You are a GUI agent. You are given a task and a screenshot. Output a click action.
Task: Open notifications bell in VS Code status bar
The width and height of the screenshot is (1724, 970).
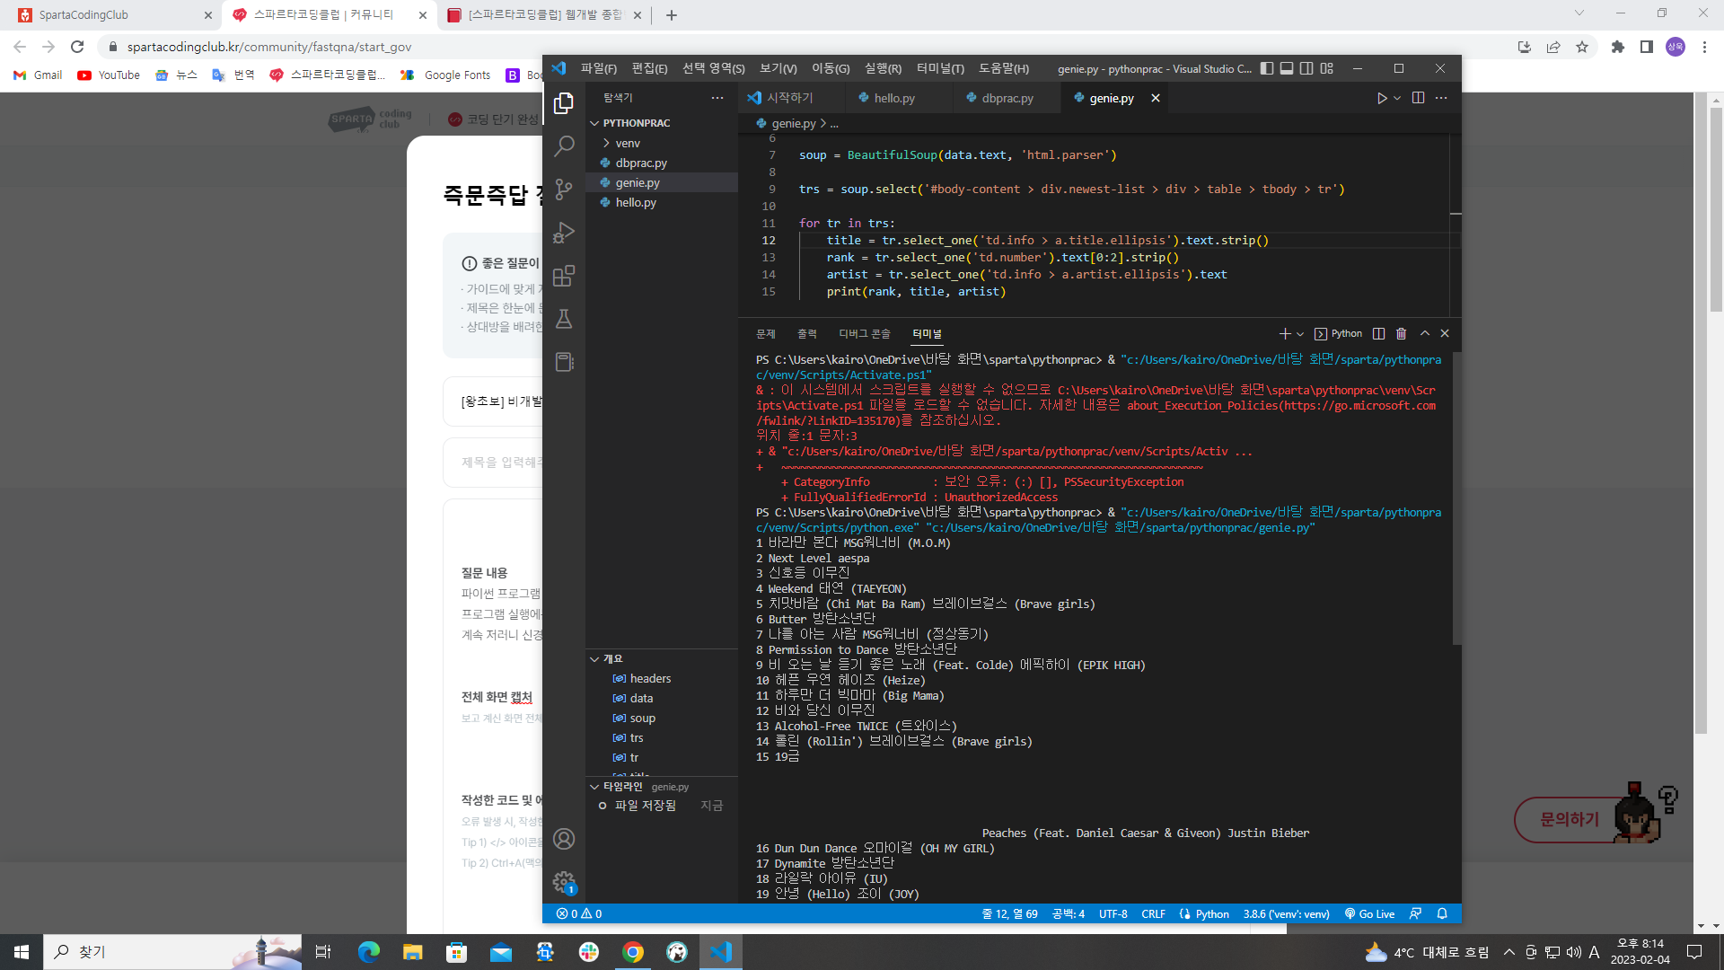tap(1442, 913)
